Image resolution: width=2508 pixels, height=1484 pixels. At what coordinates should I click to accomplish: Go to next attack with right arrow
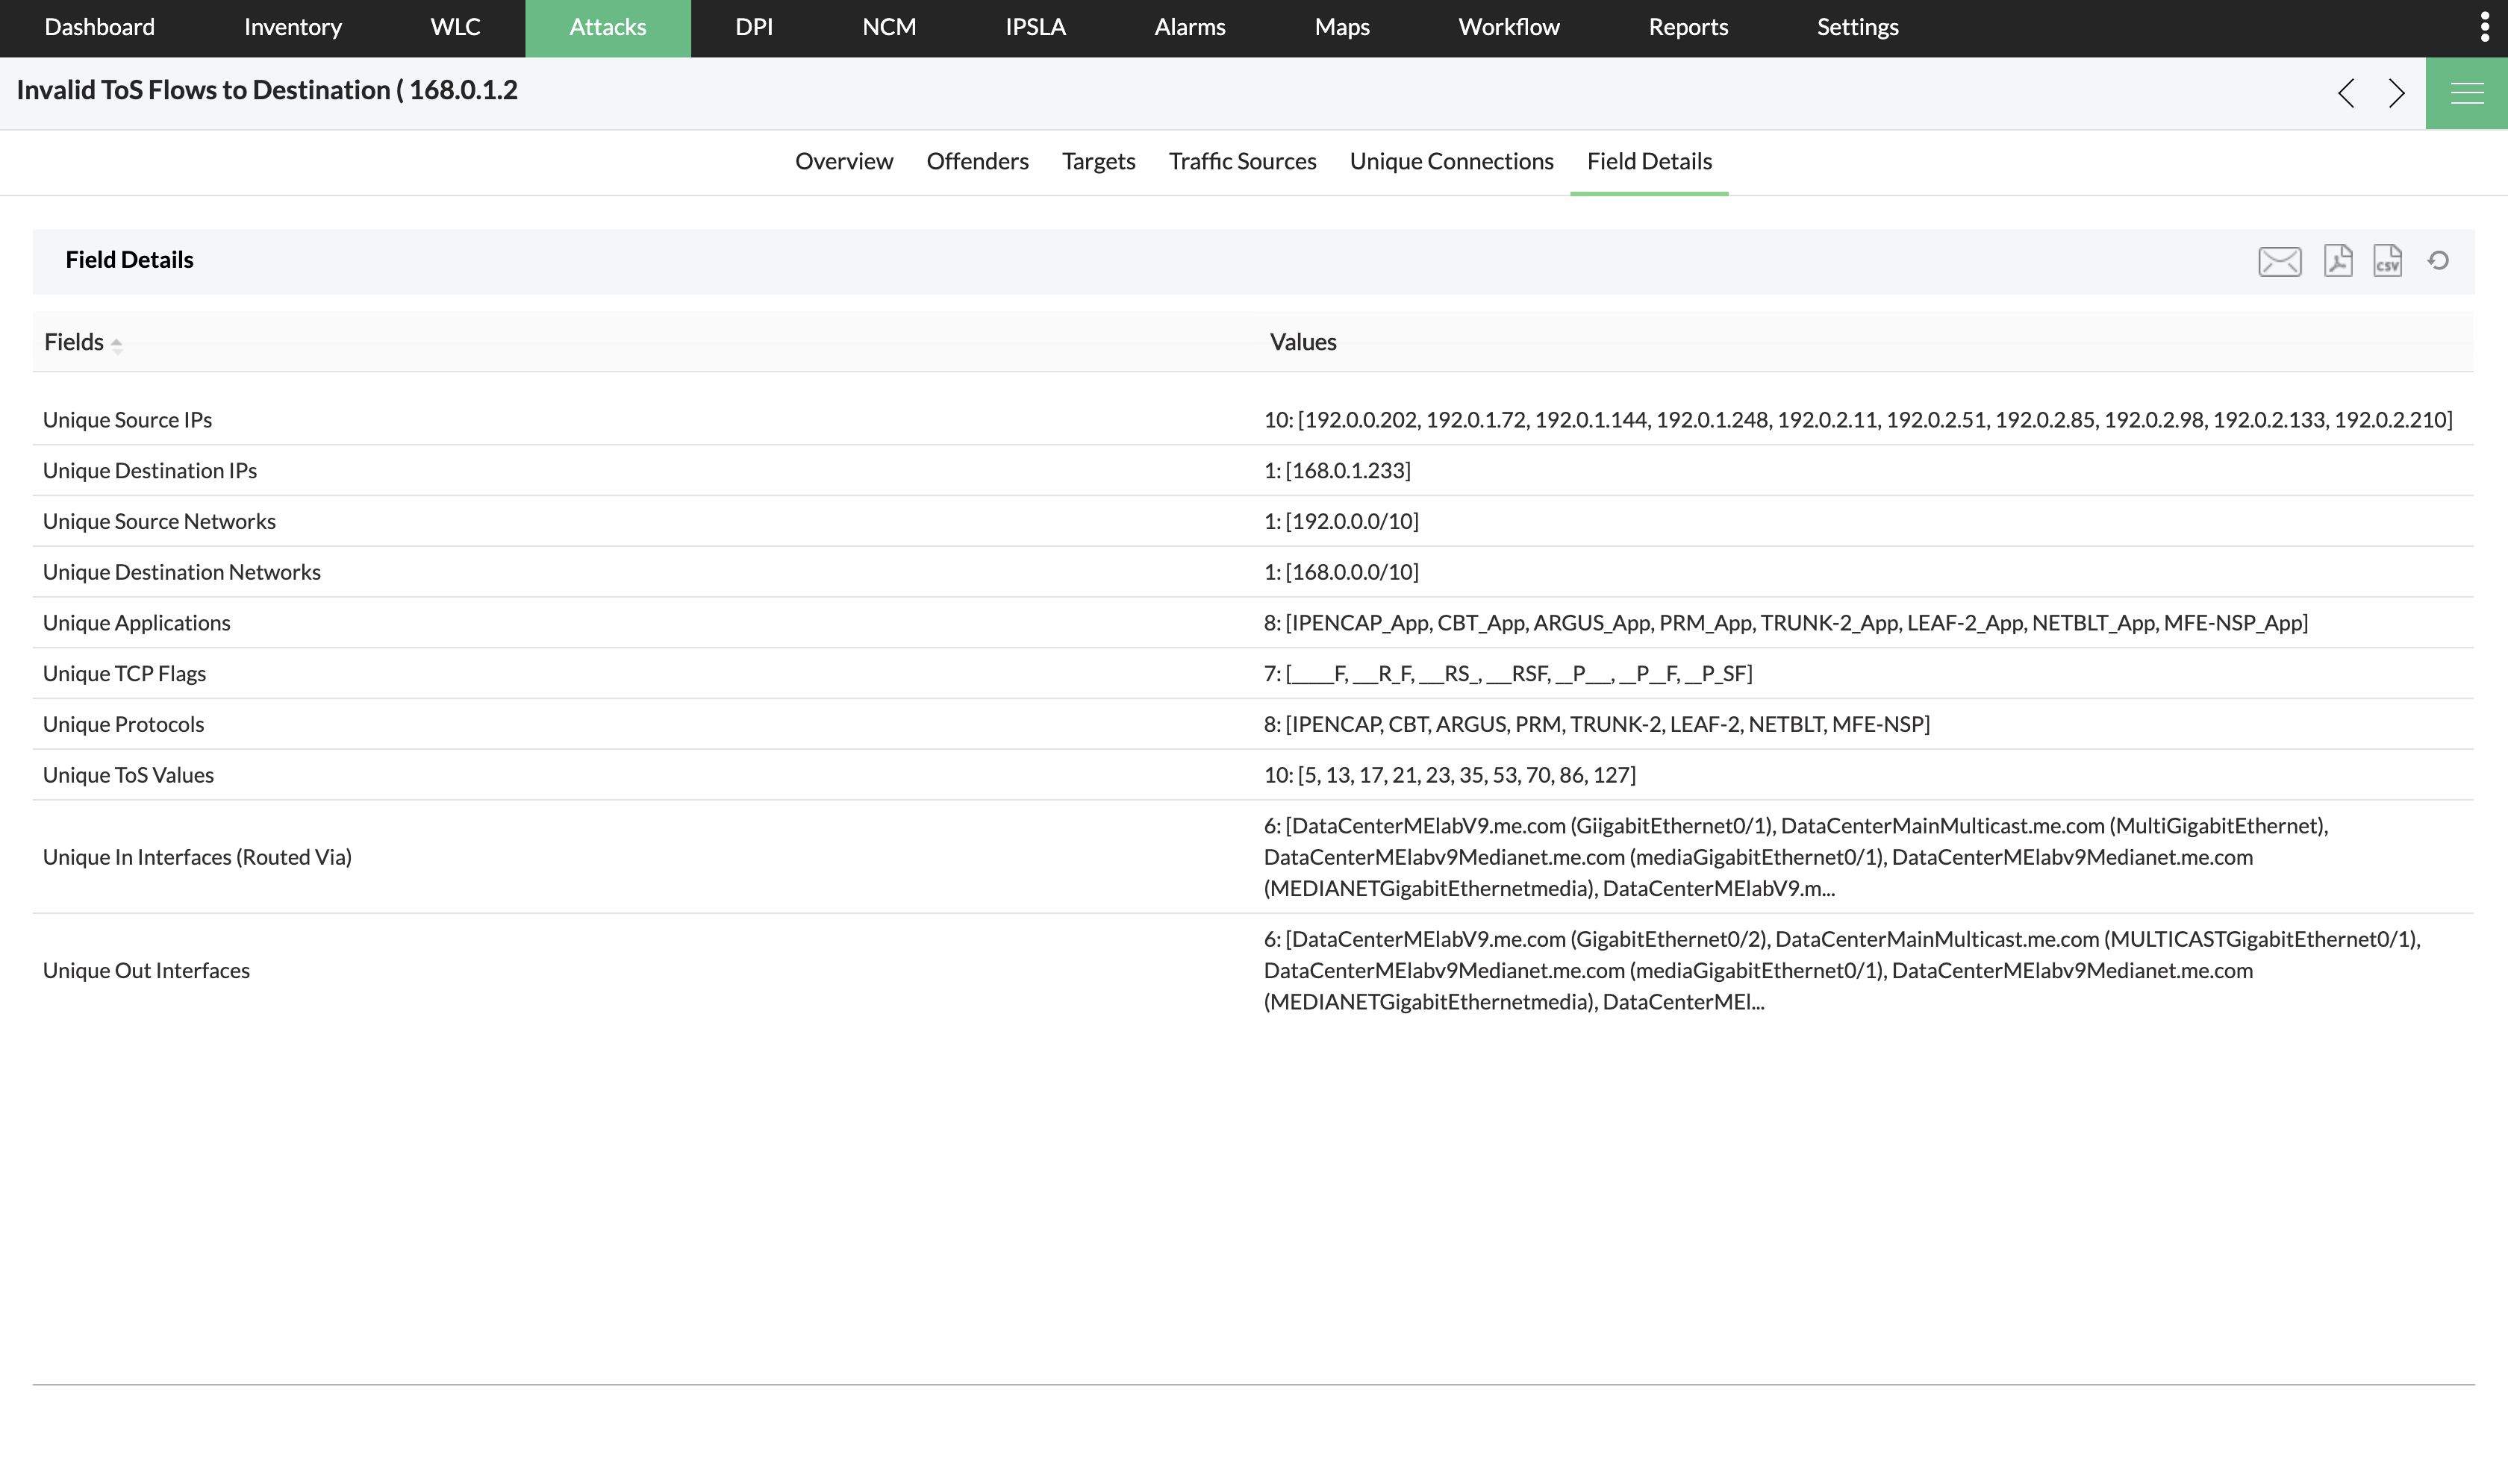click(2396, 93)
